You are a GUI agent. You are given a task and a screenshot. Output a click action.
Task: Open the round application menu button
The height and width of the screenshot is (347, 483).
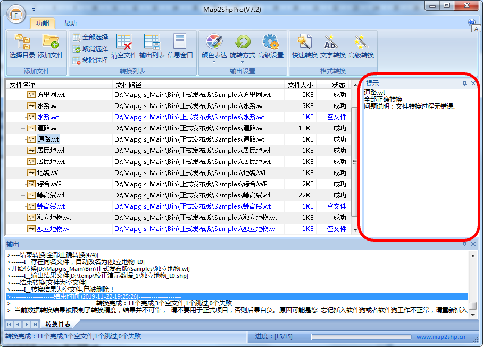[16, 14]
